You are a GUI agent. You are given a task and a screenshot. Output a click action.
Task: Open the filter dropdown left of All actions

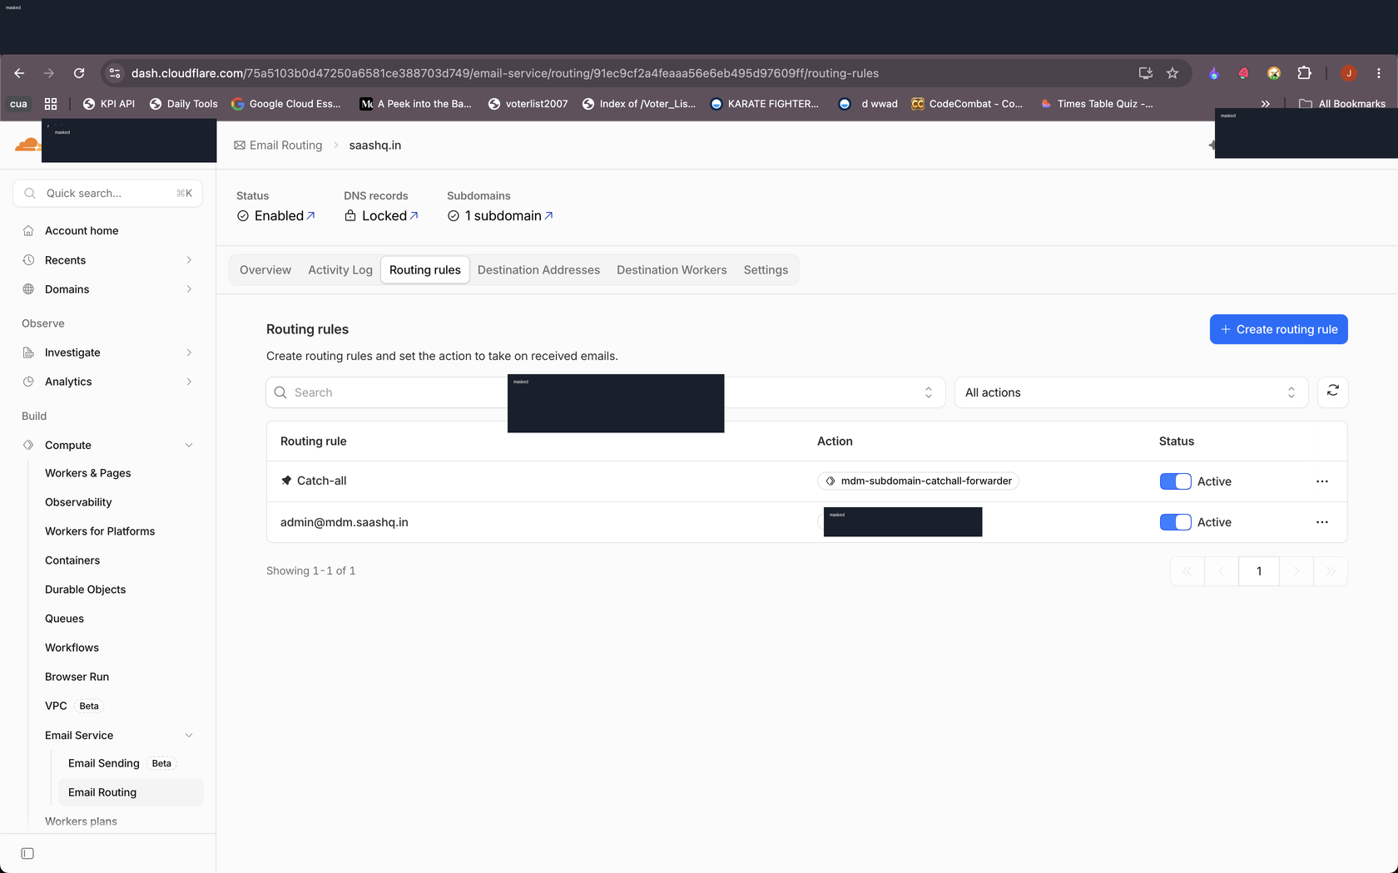[835, 392]
